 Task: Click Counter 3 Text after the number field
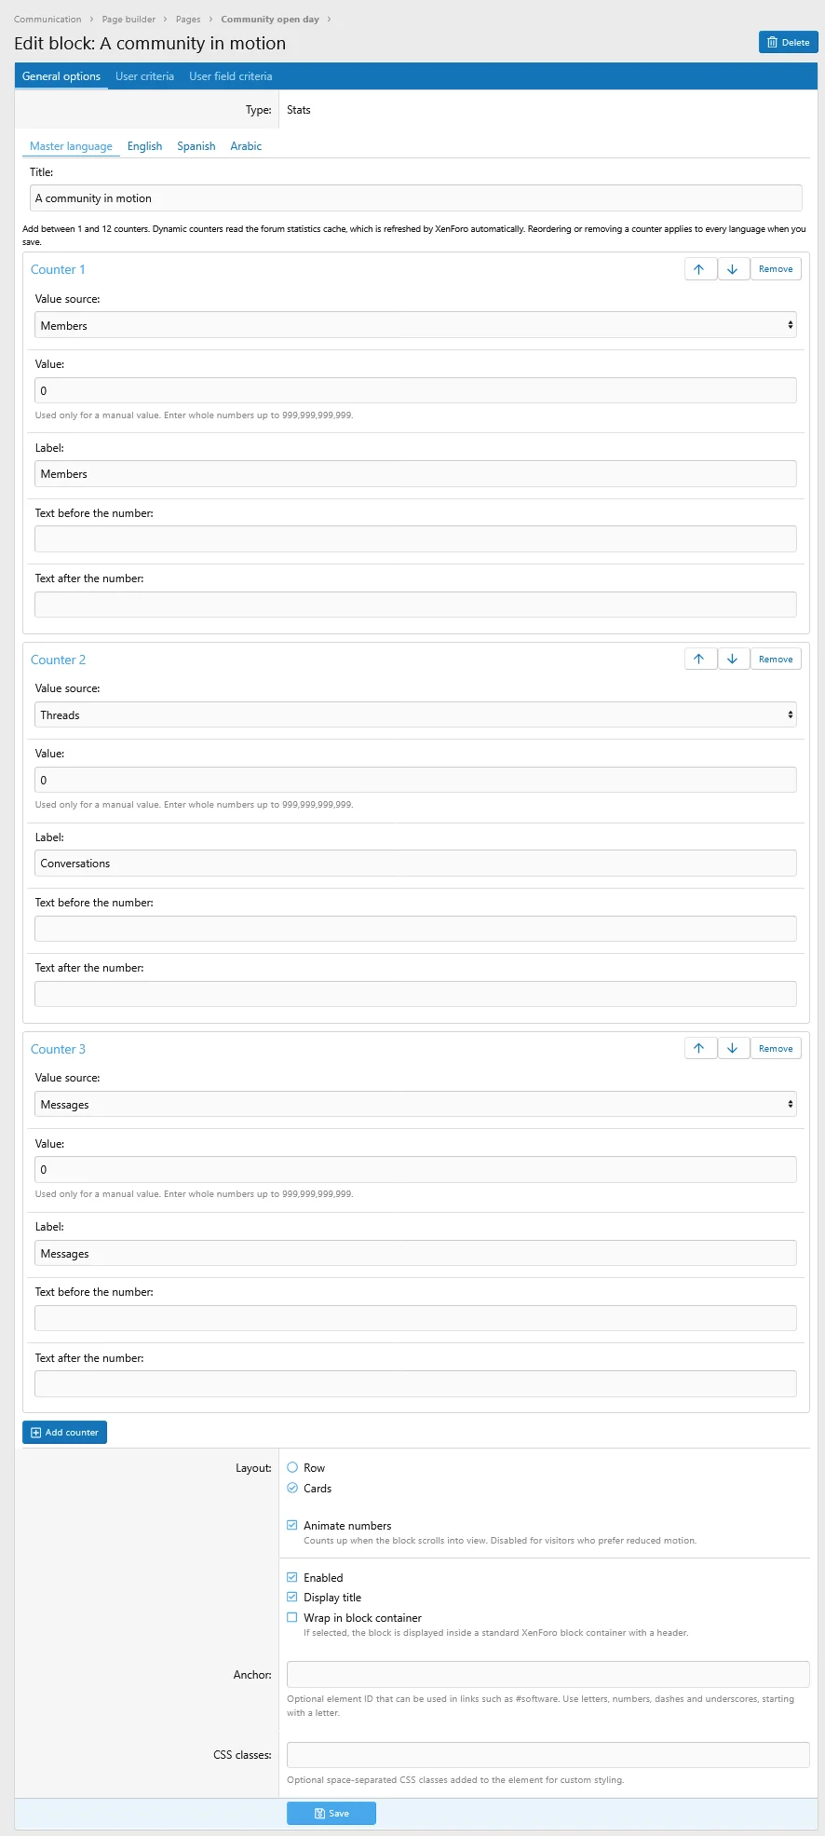click(415, 1383)
